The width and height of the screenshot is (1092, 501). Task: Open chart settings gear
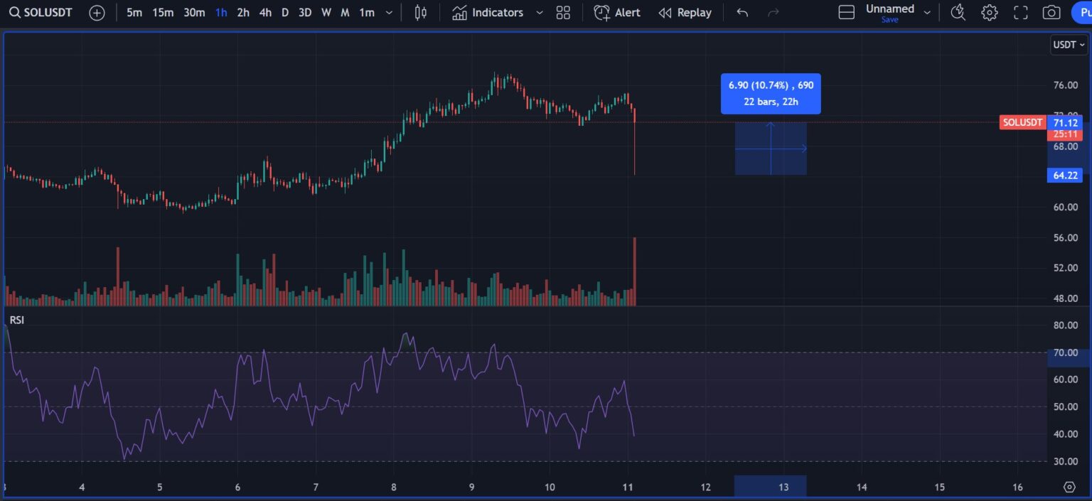(x=989, y=13)
